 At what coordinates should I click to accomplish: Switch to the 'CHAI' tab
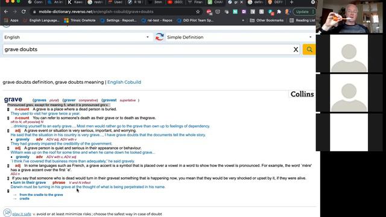pyautogui.click(x=215, y=2)
